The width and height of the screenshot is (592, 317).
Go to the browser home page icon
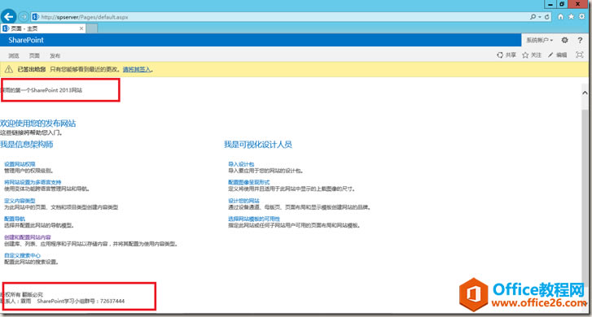coord(561,16)
